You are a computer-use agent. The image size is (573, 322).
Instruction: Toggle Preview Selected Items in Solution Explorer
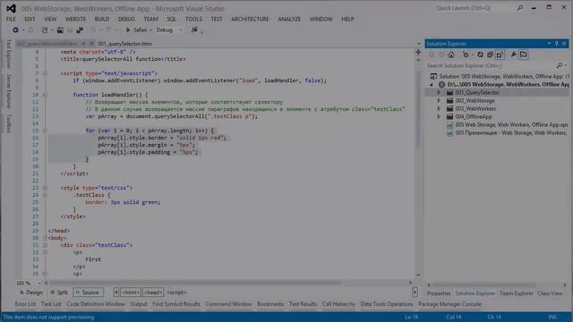[523, 55]
